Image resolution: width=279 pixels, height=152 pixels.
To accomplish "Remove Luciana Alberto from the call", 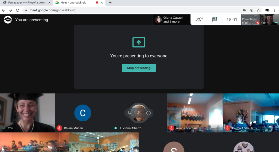I will coord(148,113).
